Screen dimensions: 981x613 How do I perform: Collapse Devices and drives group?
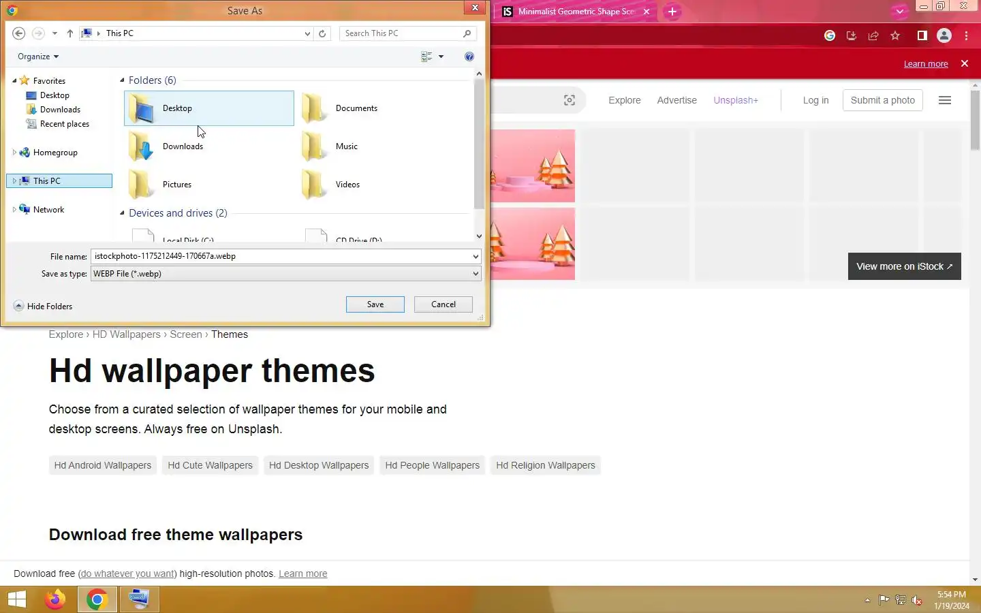122,213
